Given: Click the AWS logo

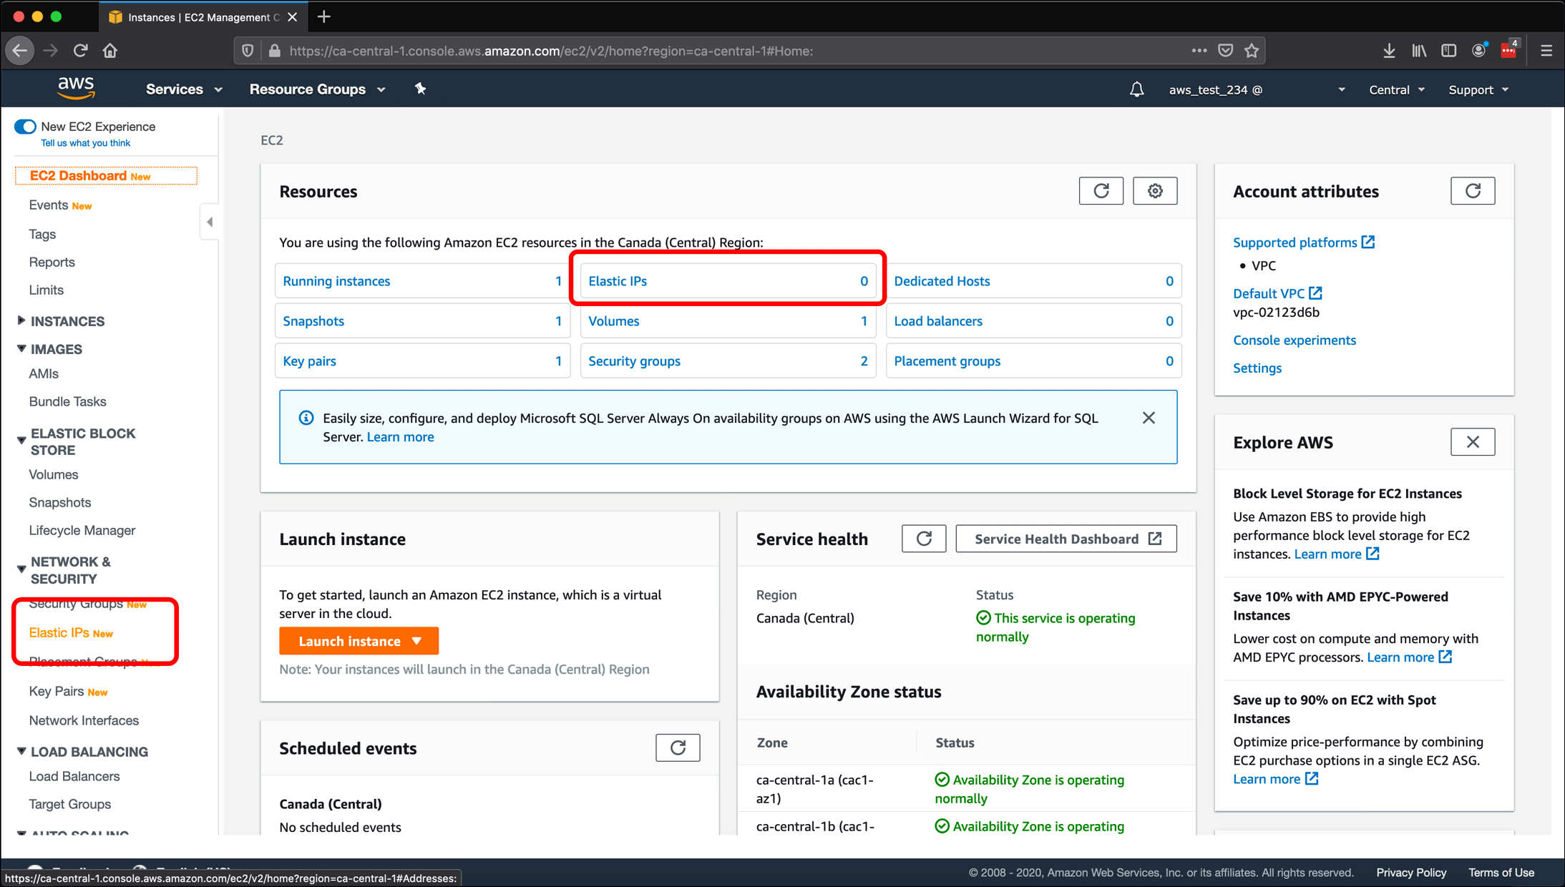Looking at the screenshot, I should pyautogui.click(x=76, y=89).
